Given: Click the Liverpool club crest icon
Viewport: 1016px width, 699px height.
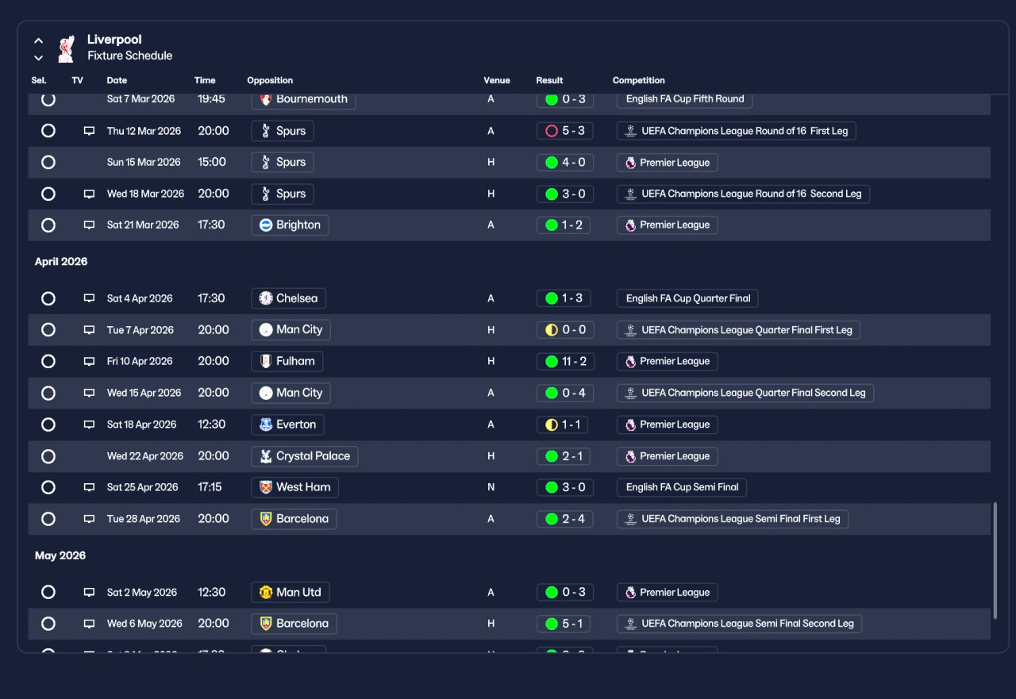Looking at the screenshot, I should click(x=67, y=48).
